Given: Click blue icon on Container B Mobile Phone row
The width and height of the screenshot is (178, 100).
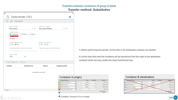Looking at the screenshot, I should click(125, 85).
